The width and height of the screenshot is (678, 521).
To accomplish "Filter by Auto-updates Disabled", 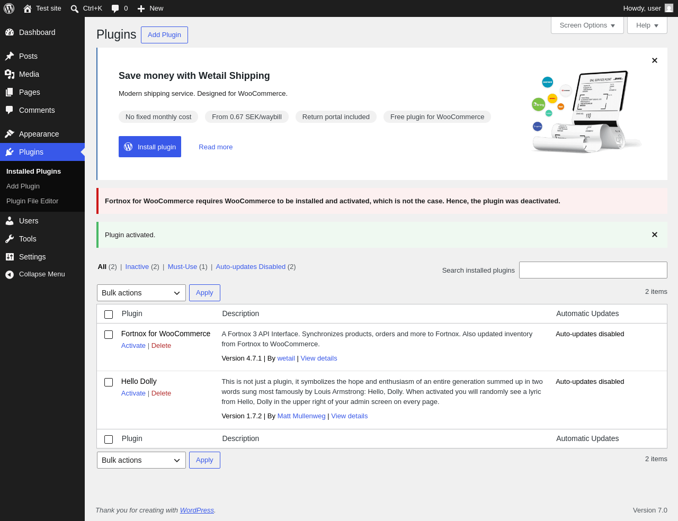I will 251,267.
